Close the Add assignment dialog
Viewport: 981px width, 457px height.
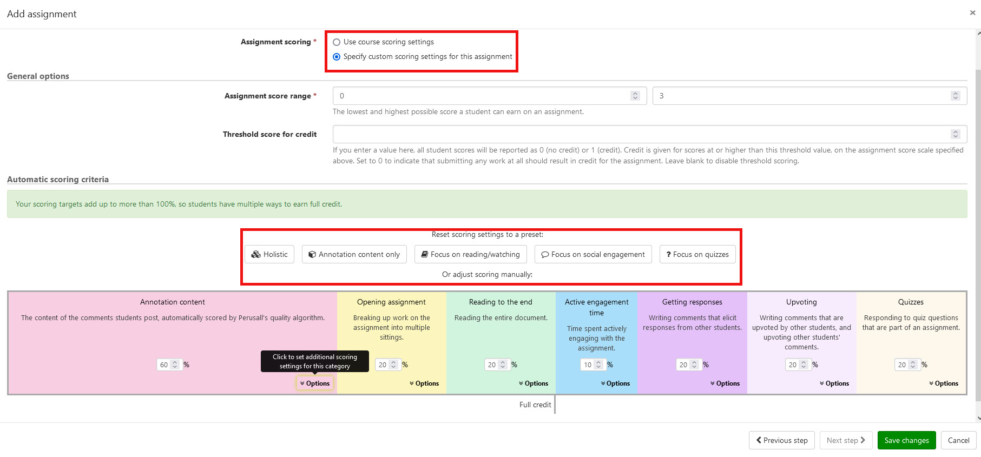tap(972, 12)
